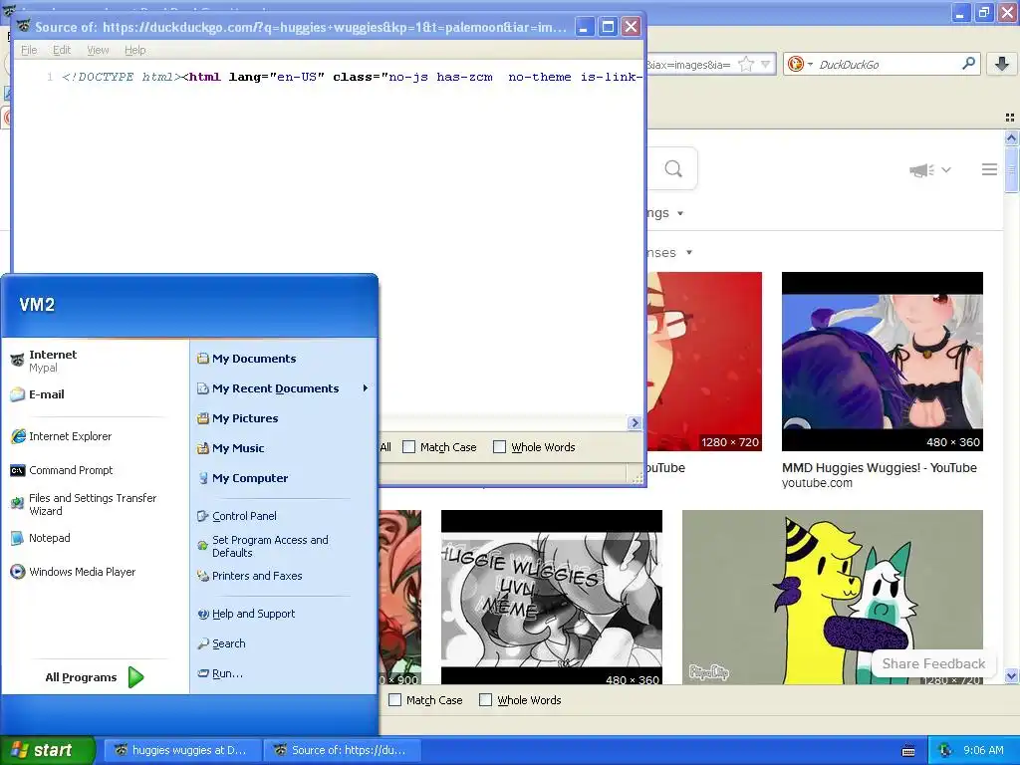This screenshot has height=765, width=1020.
Task: Open Printers and Faxes
Action: tap(250, 576)
